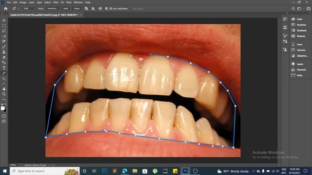Viewport: 312px width, 175px height.
Task: Toggle Quick Mask mode
Action: click(4, 116)
